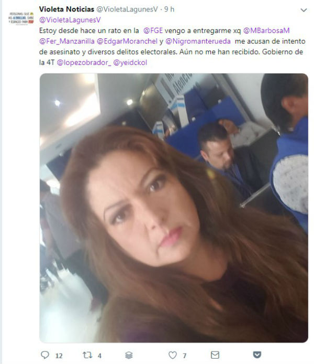Enlarge the attached selfie photo
The image size is (314, 364).
pyautogui.click(x=174, y=208)
